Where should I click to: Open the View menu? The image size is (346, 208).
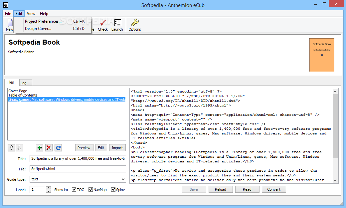(x=31, y=13)
